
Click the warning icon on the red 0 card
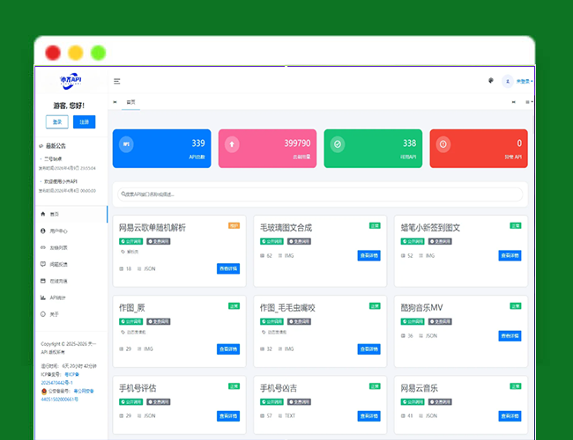(x=443, y=144)
